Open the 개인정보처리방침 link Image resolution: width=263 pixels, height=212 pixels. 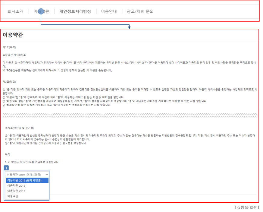point(75,11)
